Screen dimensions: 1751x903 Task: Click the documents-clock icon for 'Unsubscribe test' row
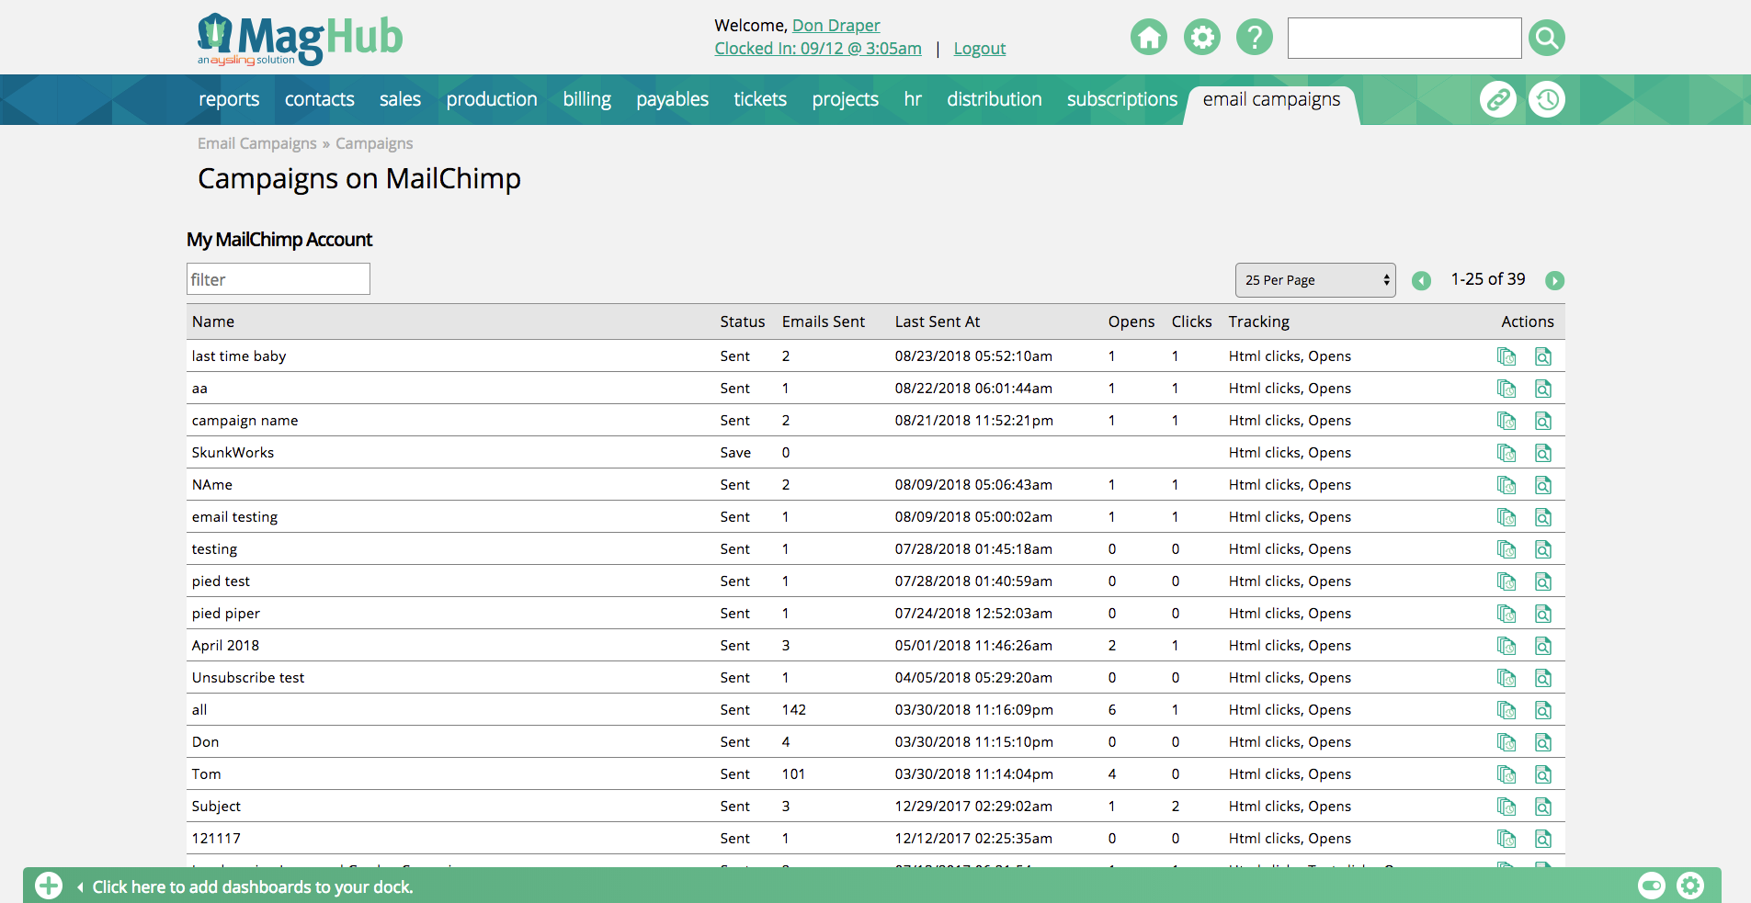pyautogui.click(x=1507, y=678)
